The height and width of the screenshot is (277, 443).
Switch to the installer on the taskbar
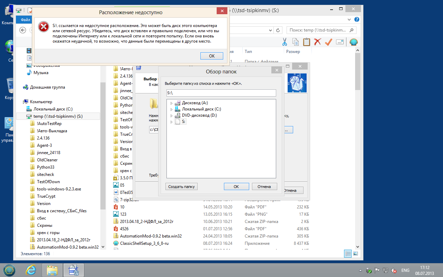73,270
